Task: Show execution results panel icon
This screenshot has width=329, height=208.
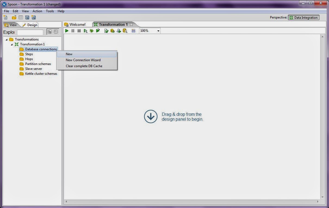Action: coord(133,31)
